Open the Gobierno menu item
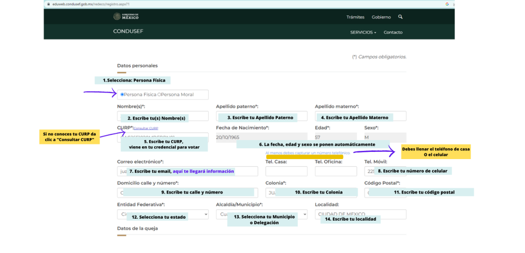 coord(381,17)
